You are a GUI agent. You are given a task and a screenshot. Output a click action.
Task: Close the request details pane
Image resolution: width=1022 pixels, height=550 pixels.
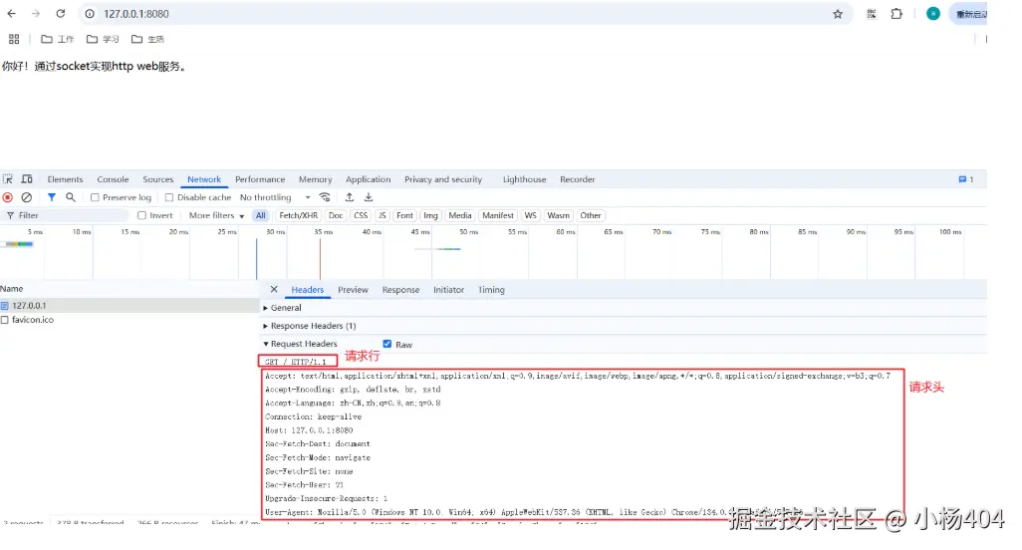coord(274,289)
